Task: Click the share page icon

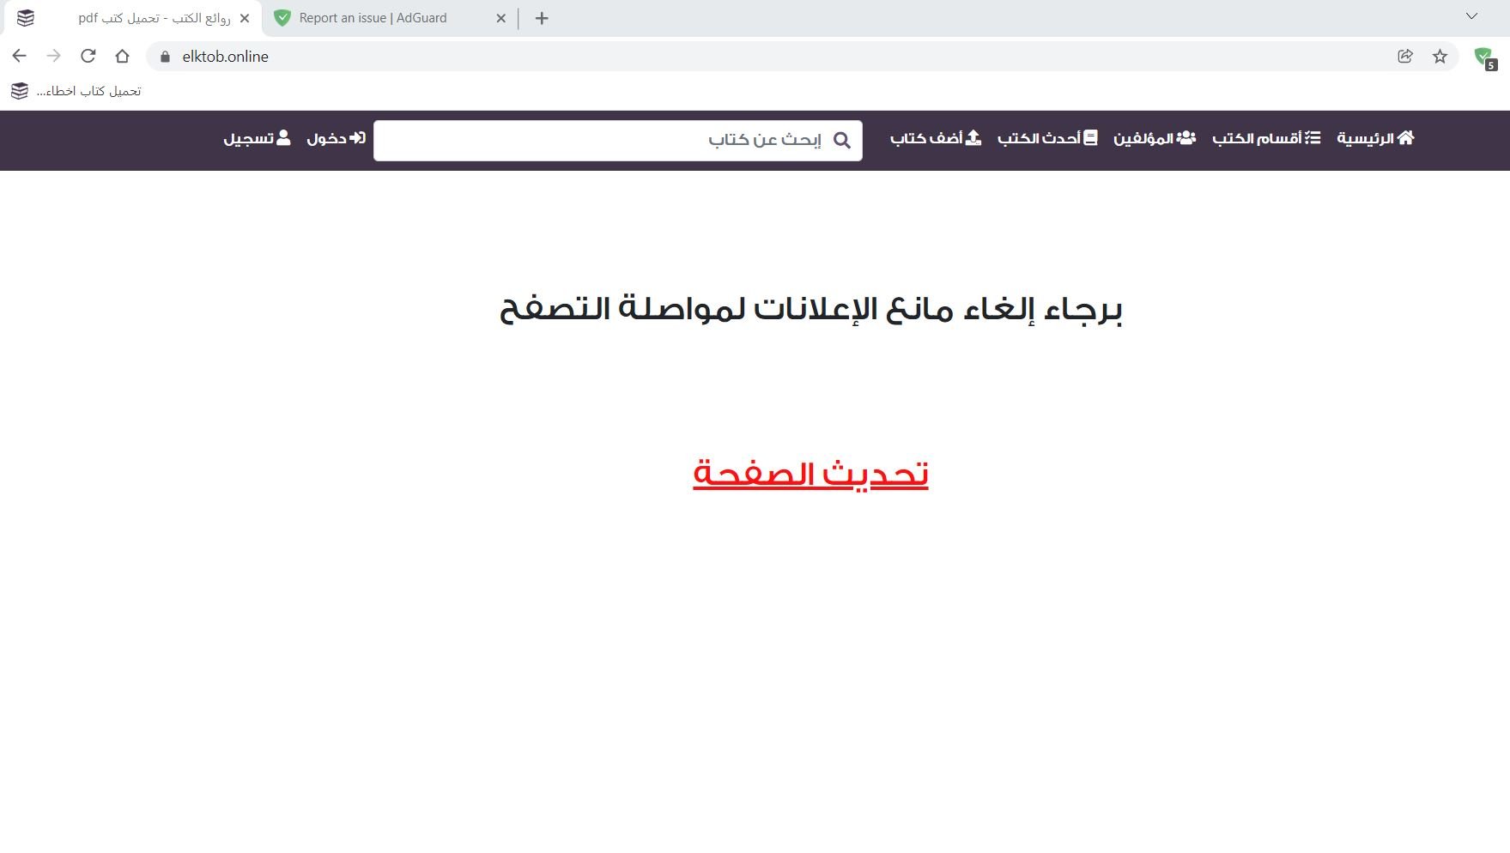Action: [x=1405, y=57]
